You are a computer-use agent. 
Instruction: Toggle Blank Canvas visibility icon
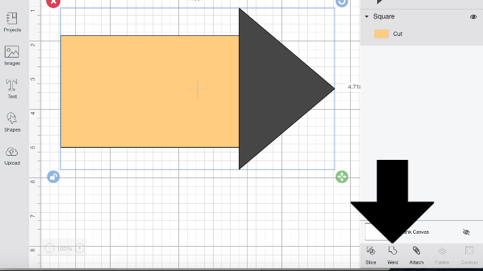pos(466,232)
